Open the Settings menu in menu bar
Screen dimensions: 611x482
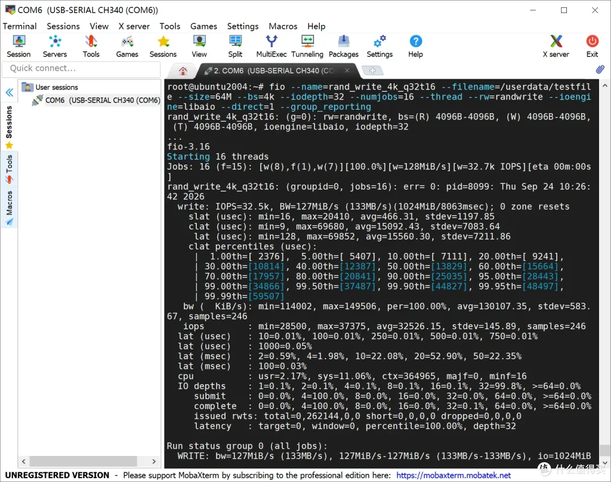coord(243,26)
